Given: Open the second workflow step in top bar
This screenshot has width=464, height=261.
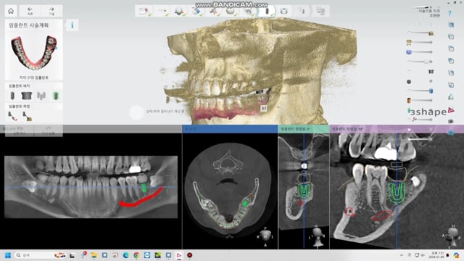Looking at the screenshot, I should 162,12.
